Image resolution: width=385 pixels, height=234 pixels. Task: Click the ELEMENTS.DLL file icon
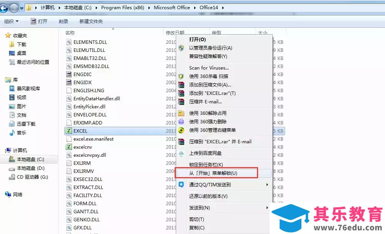click(x=69, y=42)
